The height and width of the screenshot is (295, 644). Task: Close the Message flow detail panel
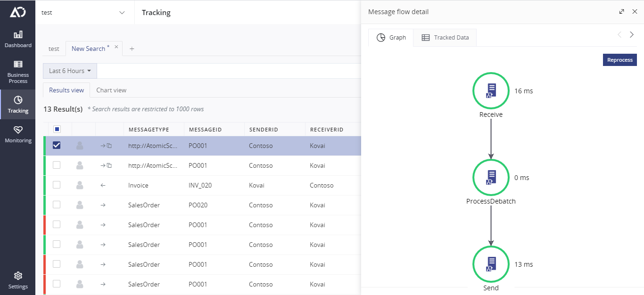(635, 12)
